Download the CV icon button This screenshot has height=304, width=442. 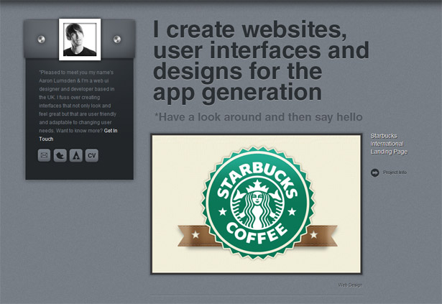click(92, 155)
